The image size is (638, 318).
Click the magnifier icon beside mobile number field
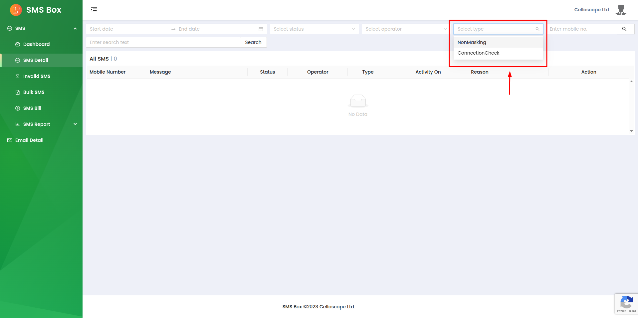(x=624, y=29)
